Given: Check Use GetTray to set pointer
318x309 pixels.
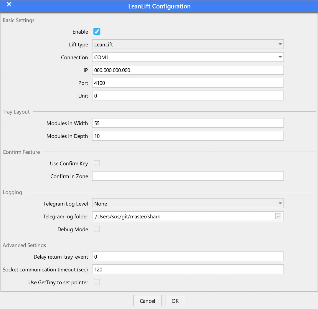Looking at the screenshot, I should (97, 282).
